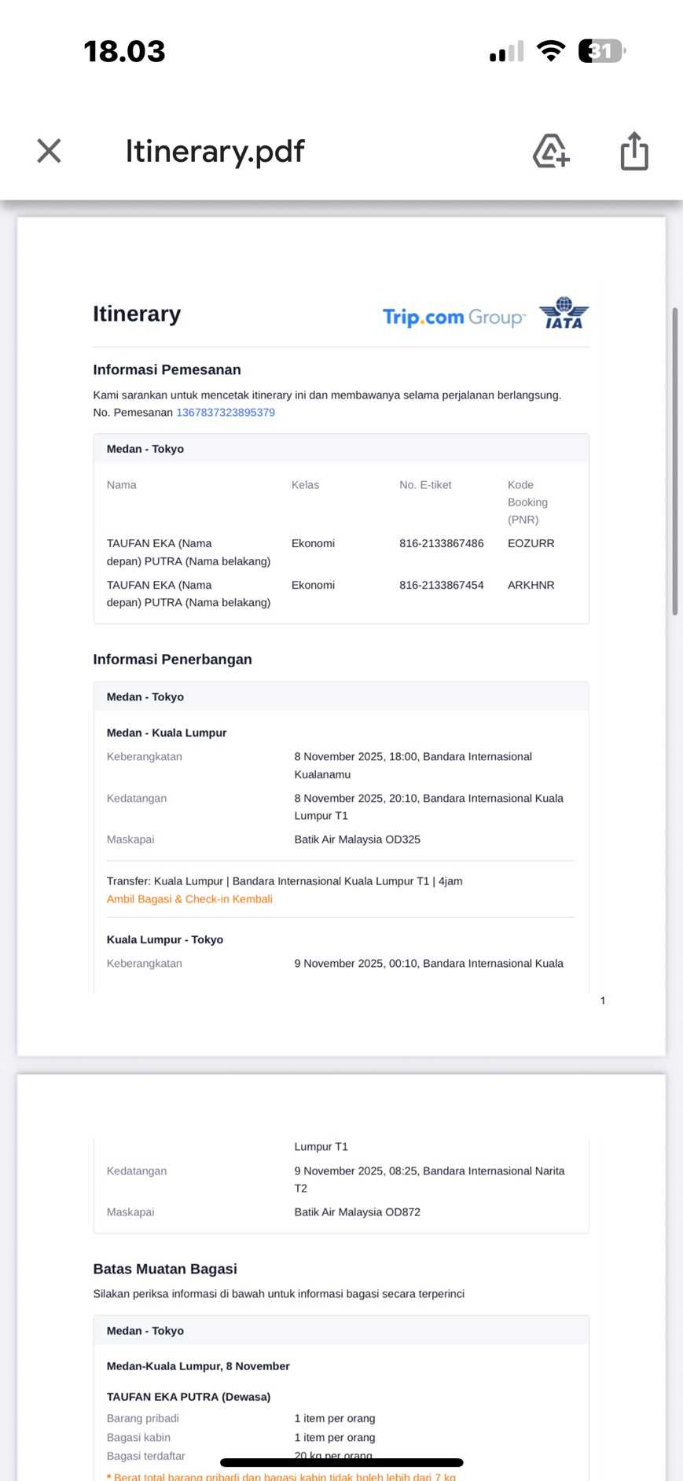Screen dimensions: 683x1481
Task: Tap the Batas Muatan Bagasi heading
Action: (x=165, y=1269)
